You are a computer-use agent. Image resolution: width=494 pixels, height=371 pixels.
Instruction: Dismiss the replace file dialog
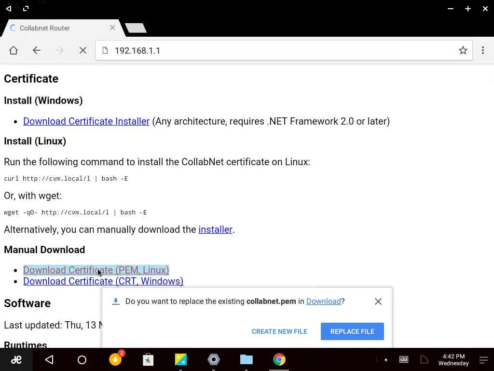378,301
